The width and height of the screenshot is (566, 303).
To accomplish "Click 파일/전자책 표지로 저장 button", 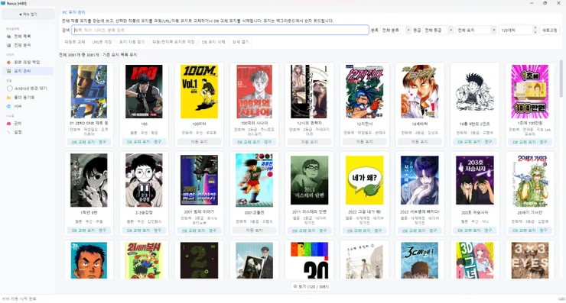I will click(x=174, y=42).
